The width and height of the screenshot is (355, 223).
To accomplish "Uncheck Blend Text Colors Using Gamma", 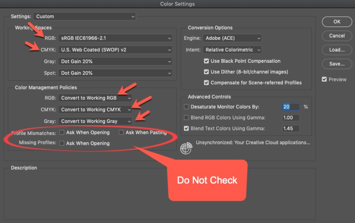I will (186, 129).
